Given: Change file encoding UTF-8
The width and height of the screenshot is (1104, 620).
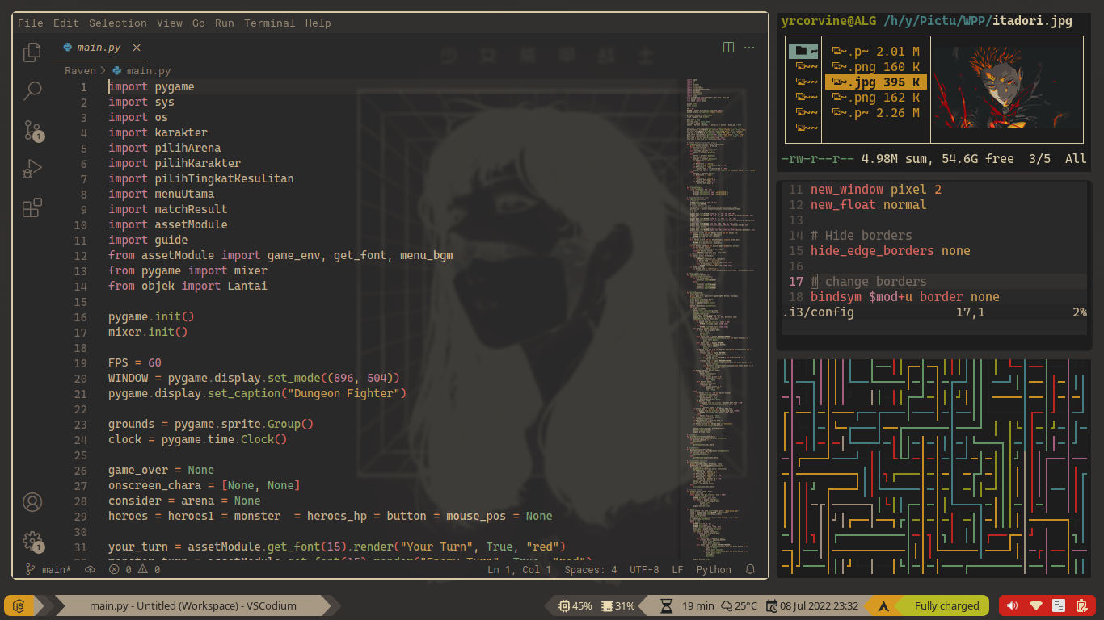Looking at the screenshot, I should click(644, 569).
